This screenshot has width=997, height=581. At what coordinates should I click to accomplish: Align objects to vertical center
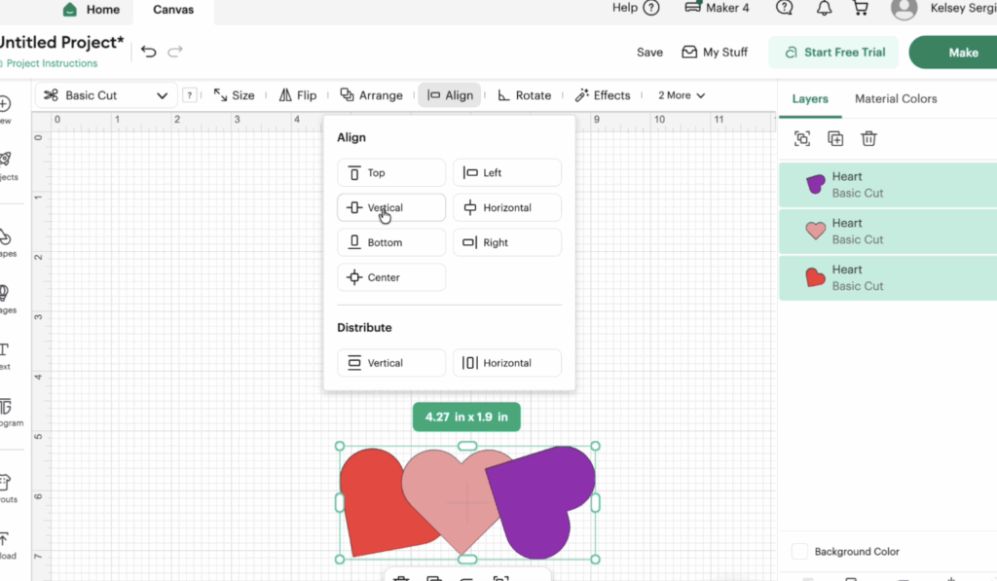tap(391, 208)
